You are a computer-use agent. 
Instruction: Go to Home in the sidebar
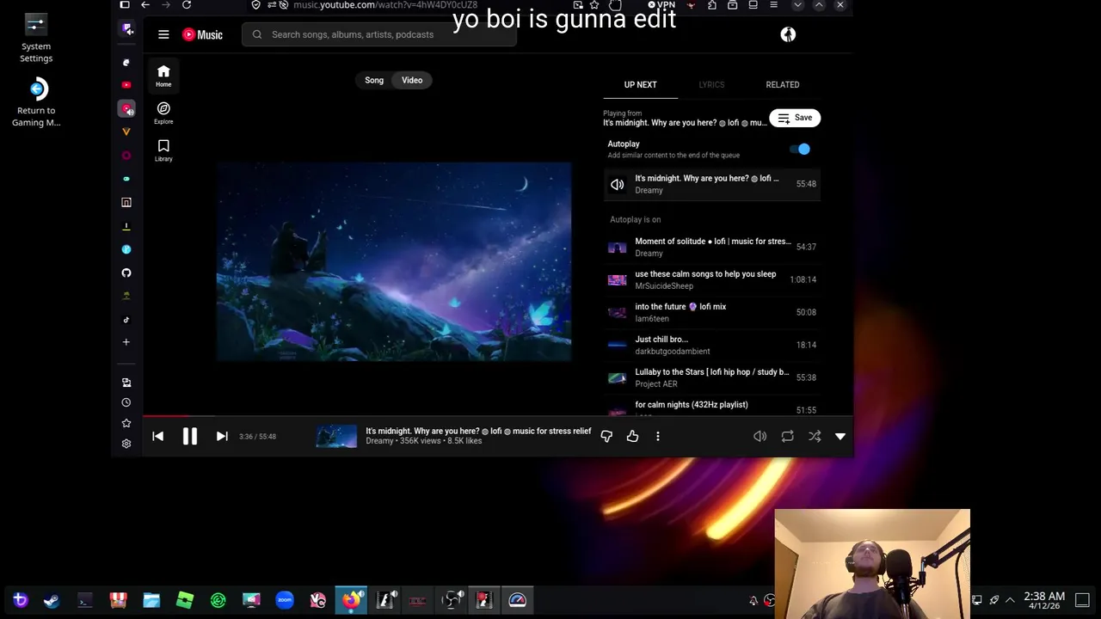coord(163,76)
